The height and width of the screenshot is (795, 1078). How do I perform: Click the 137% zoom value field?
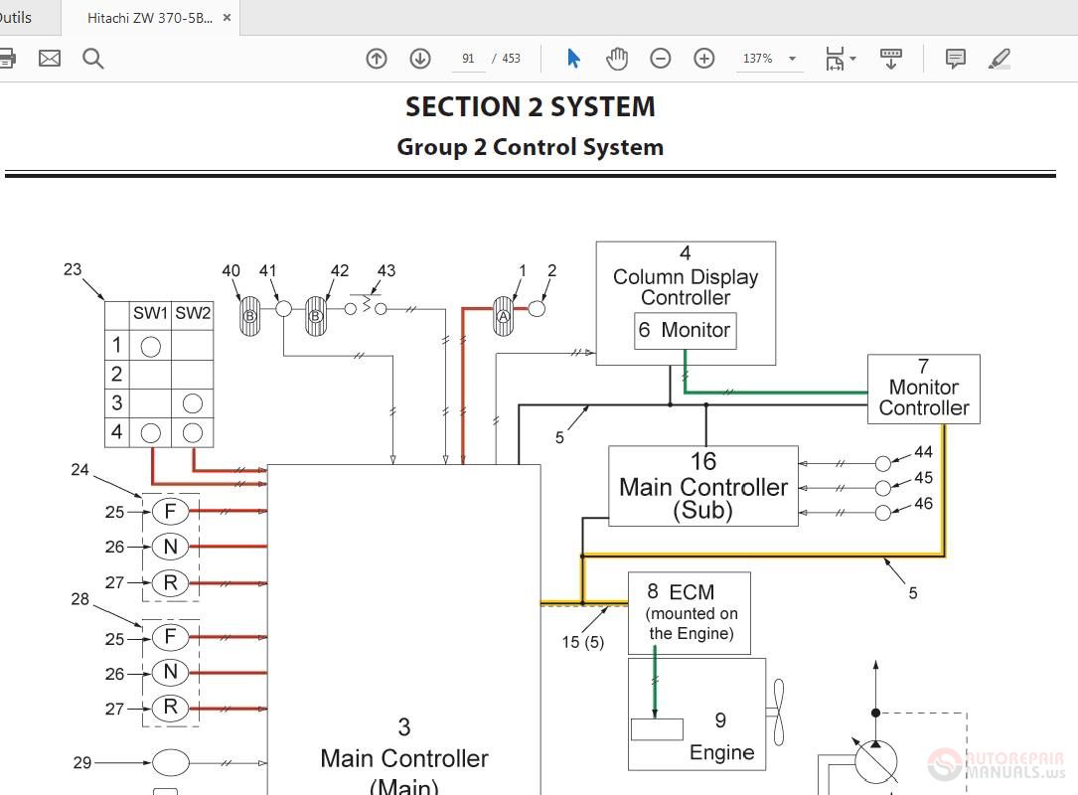758,59
